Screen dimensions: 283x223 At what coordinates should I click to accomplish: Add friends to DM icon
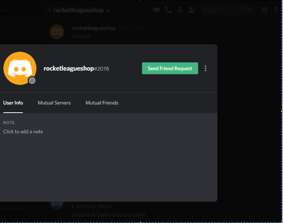click(191, 10)
